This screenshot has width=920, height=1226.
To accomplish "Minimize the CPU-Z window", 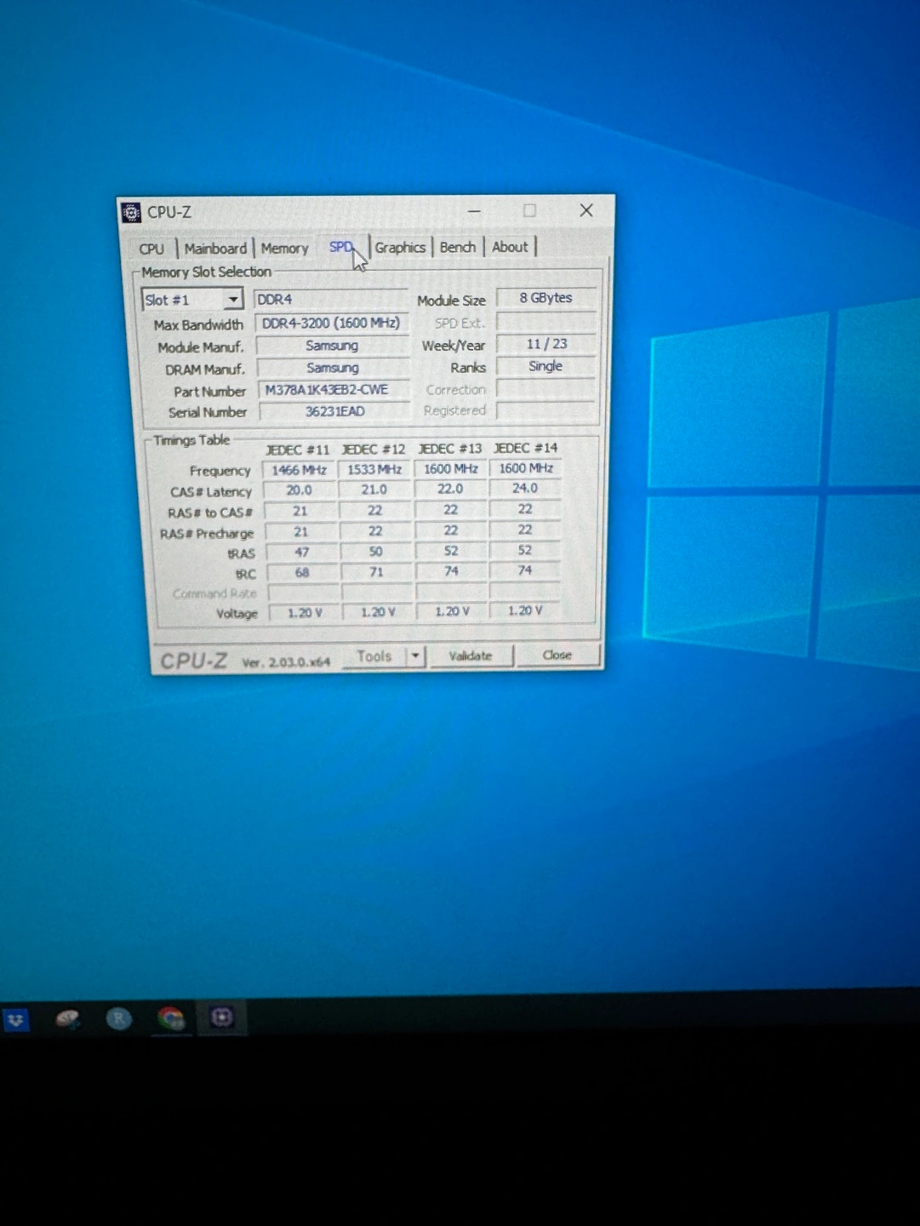I will (x=474, y=210).
